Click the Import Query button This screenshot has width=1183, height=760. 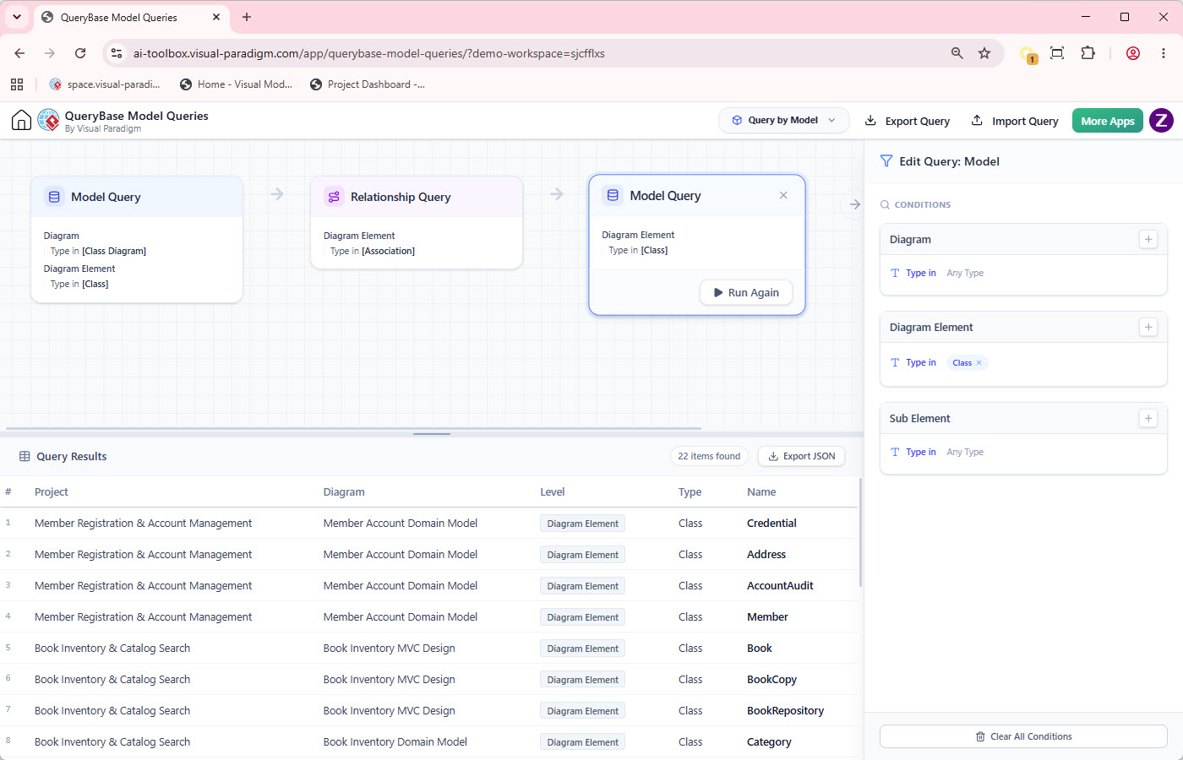tap(1015, 121)
